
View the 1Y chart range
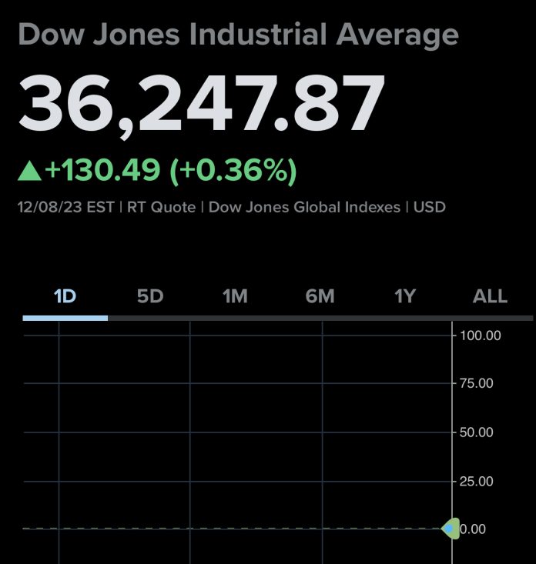[405, 296]
